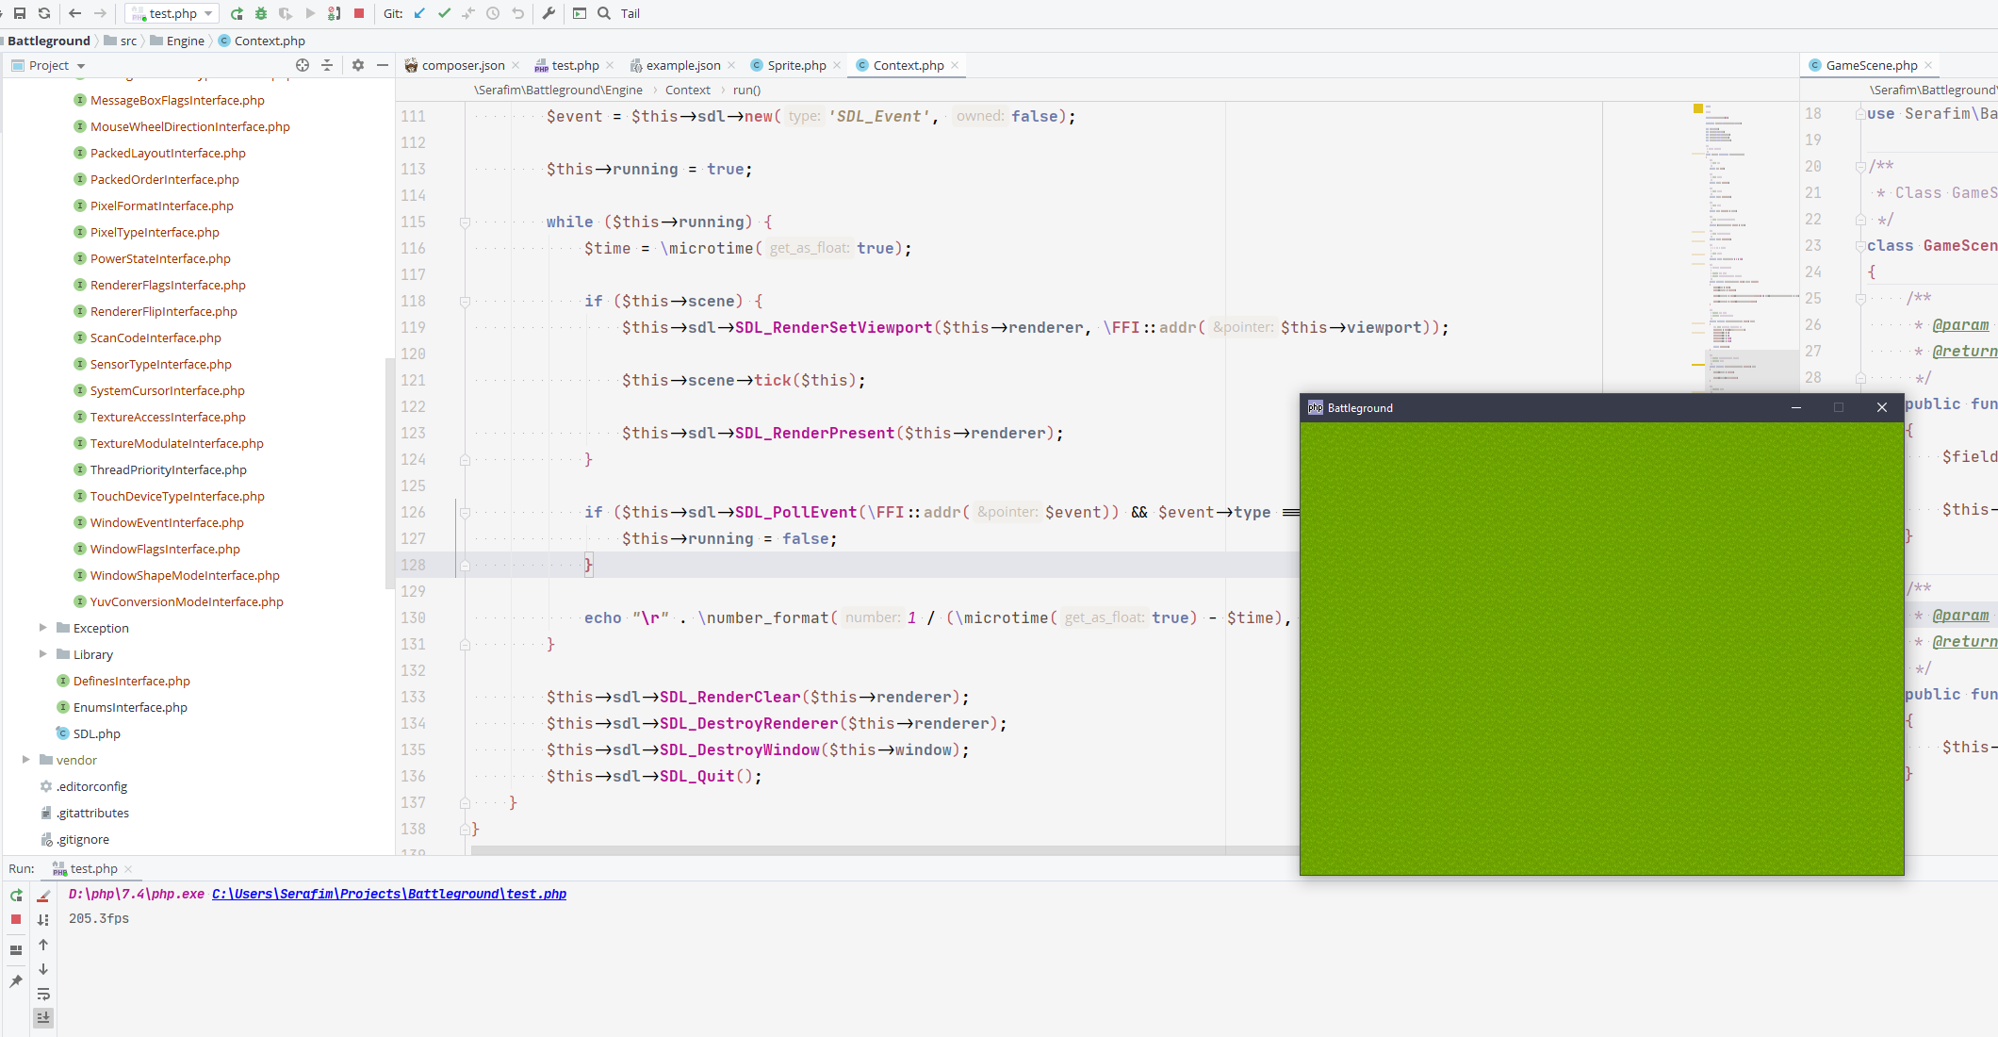Viewport: 1998px width, 1037px height.
Task: Click the Synchronize/reload icon in toolbar
Action: 44,13
